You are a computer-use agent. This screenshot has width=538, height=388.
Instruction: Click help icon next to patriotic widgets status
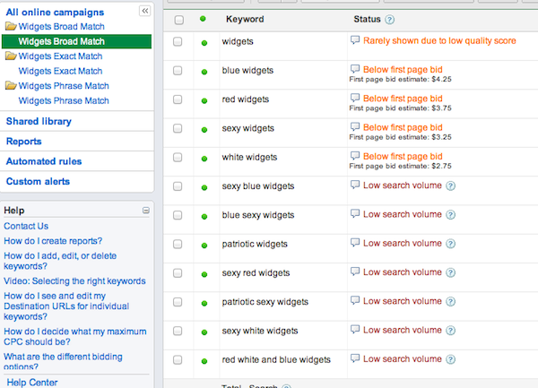click(x=450, y=244)
